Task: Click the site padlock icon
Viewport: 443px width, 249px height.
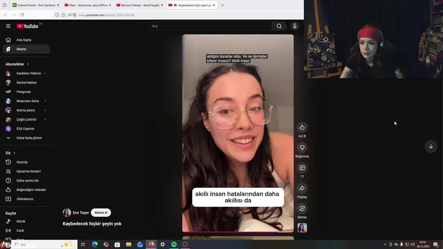Action: (x=63, y=15)
